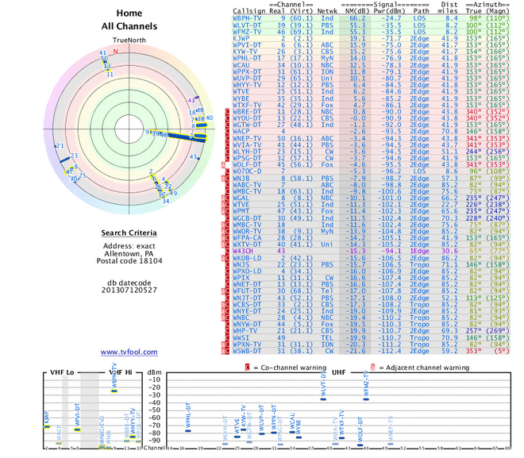
Task: Select the WACP callsign in the table
Action: click(x=241, y=131)
